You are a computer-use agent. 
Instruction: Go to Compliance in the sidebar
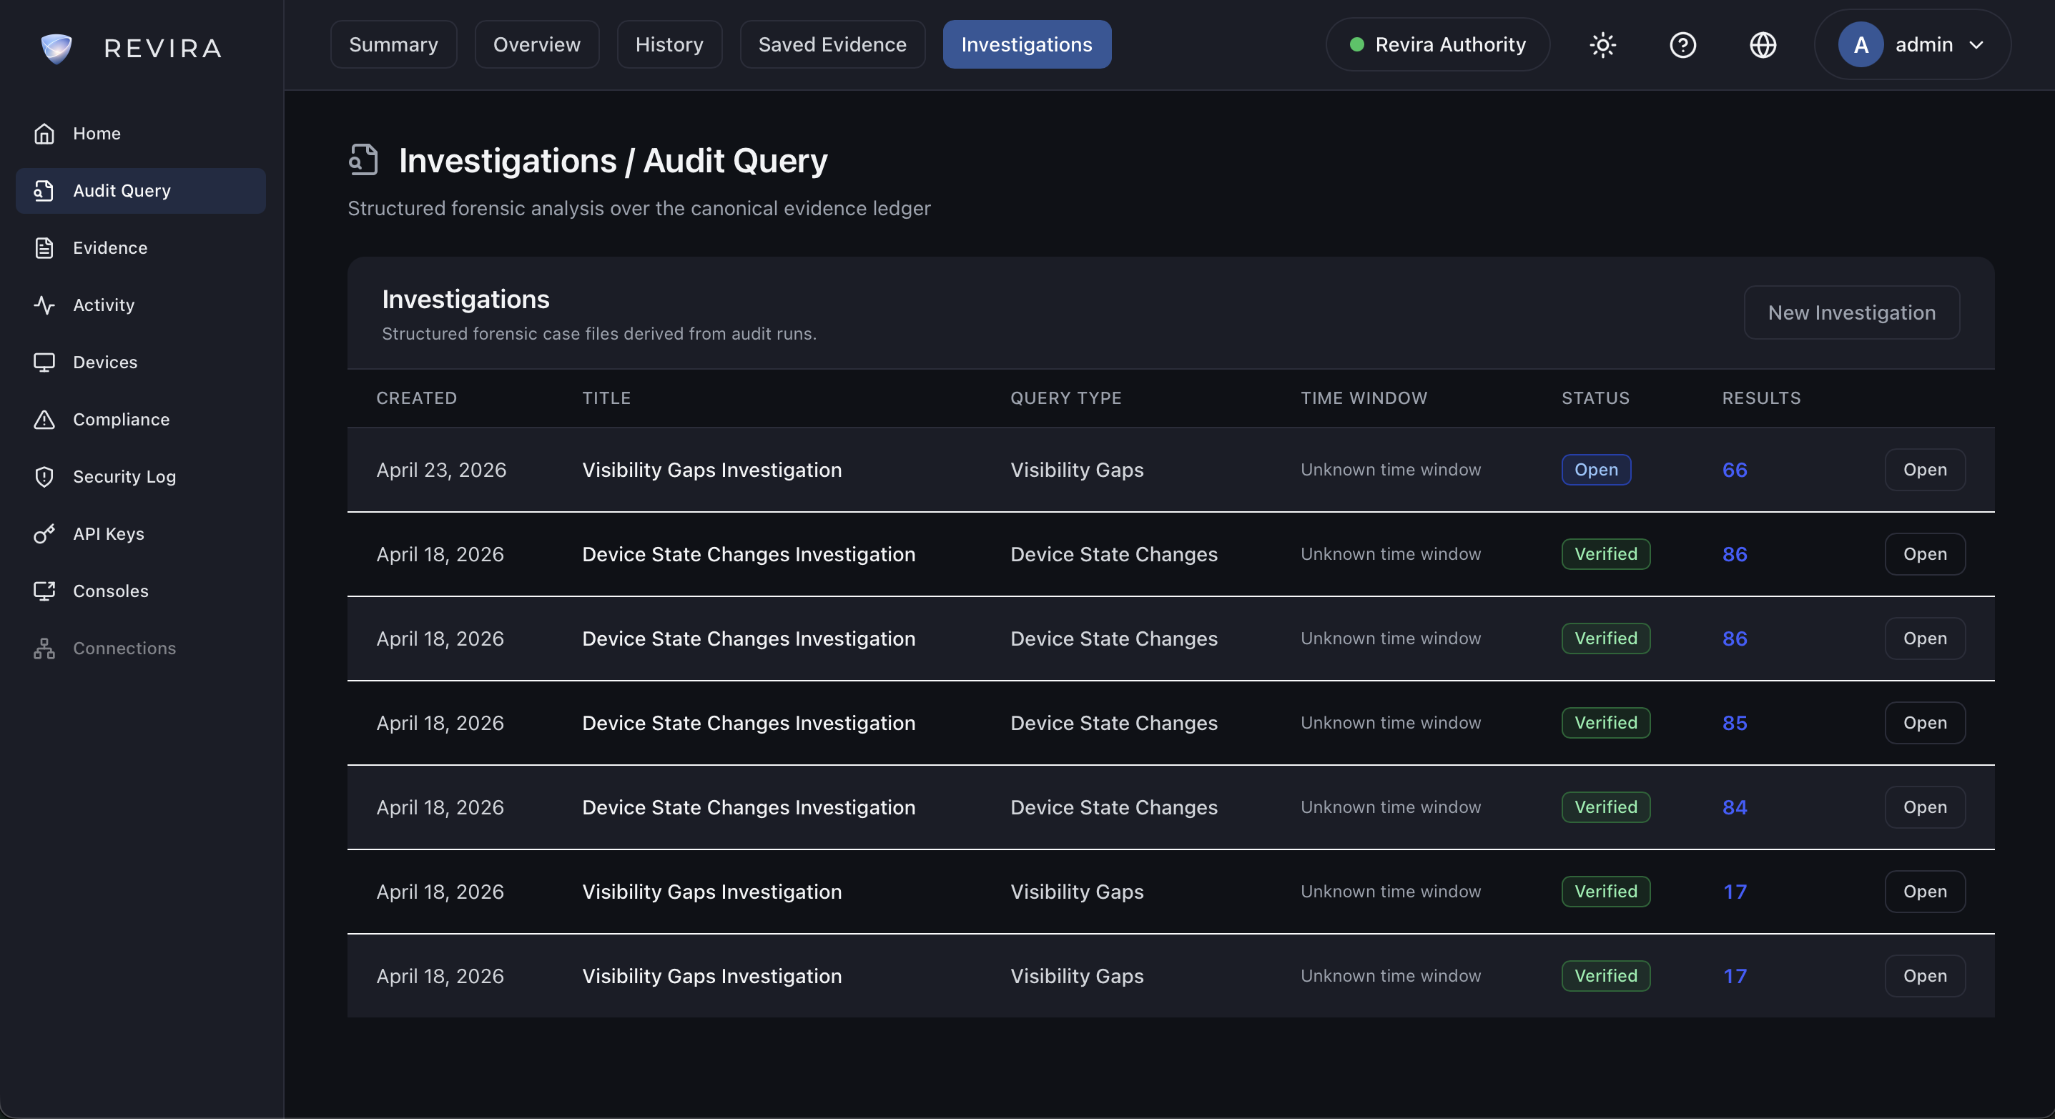click(x=140, y=420)
